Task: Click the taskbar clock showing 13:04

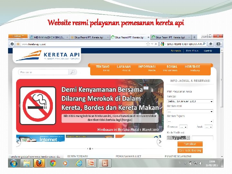Action: point(212,163)
